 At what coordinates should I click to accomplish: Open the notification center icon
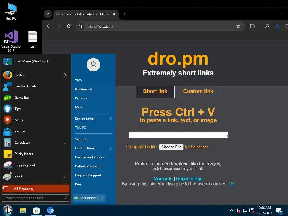(x=279, y=211)
